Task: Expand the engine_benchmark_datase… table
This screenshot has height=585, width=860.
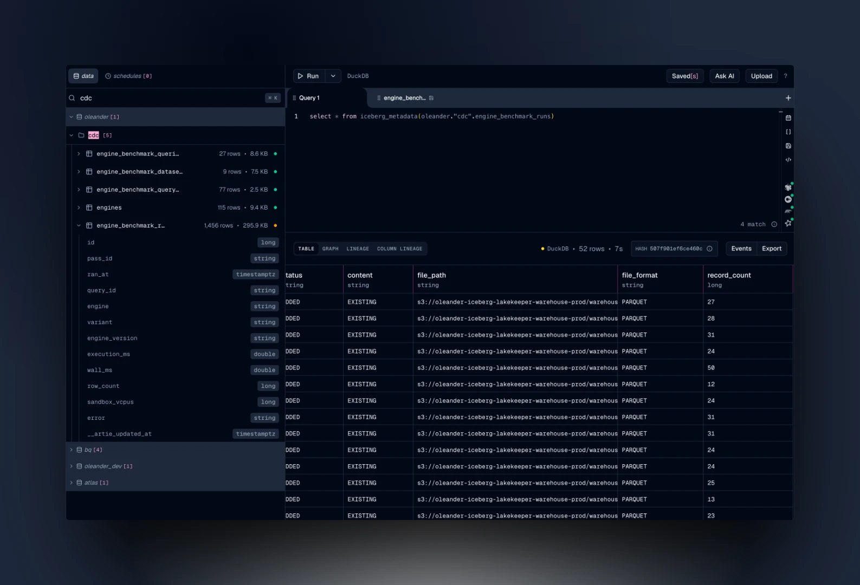Action: coord(79,172)
